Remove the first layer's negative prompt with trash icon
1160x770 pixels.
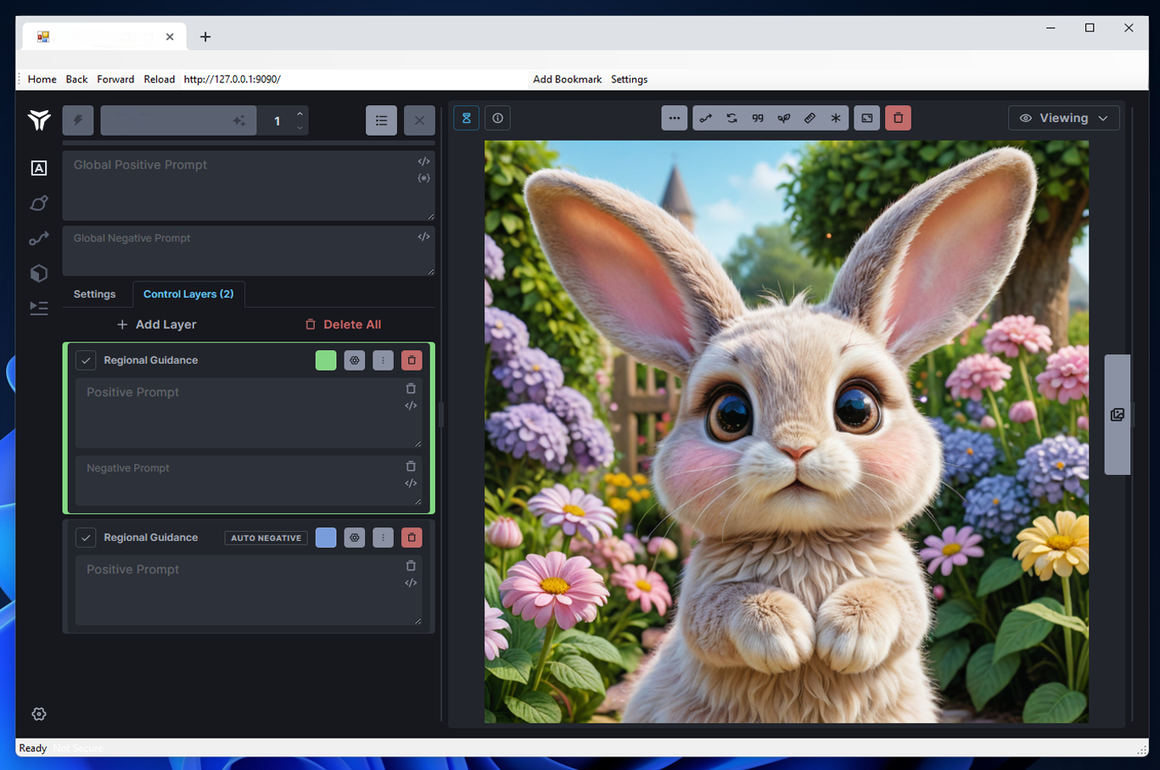coord(411,466)
